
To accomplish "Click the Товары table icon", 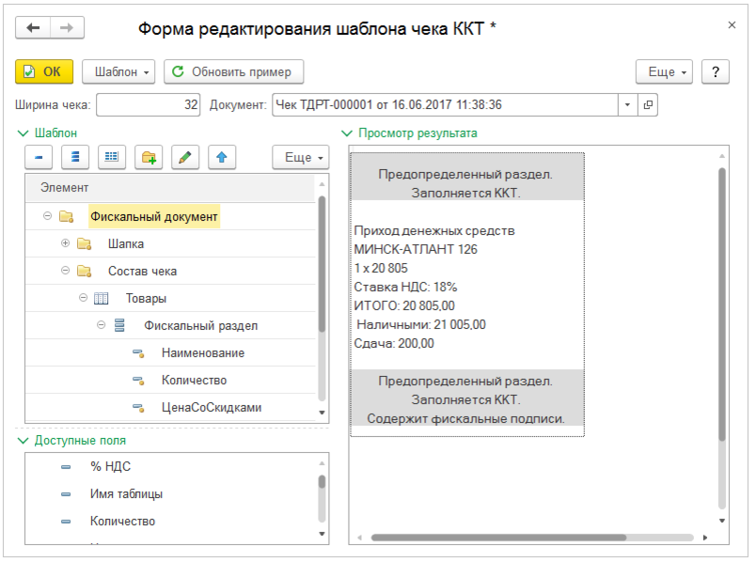I will click(x=102, y=298).
